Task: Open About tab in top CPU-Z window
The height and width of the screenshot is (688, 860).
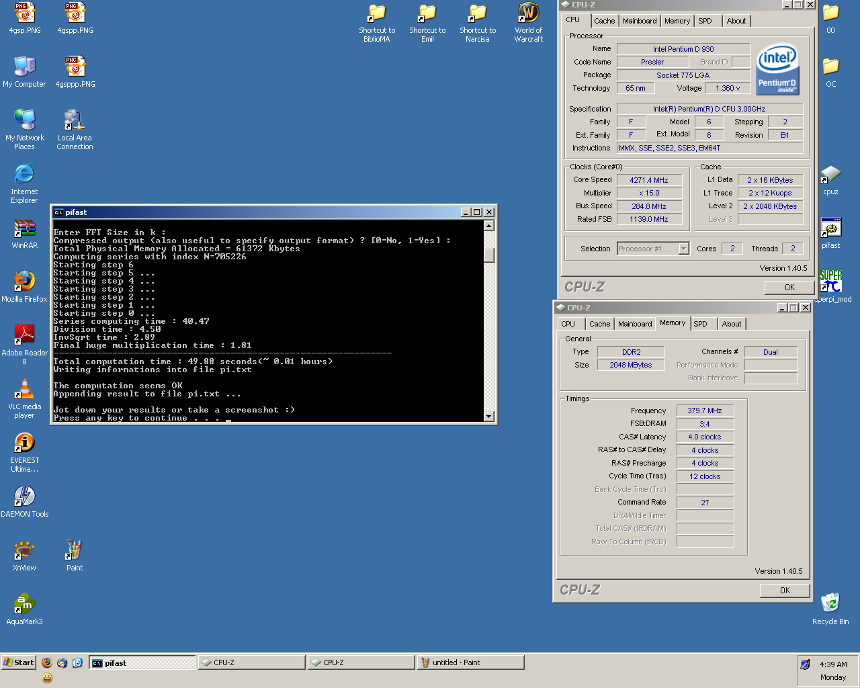Action: 736,21
